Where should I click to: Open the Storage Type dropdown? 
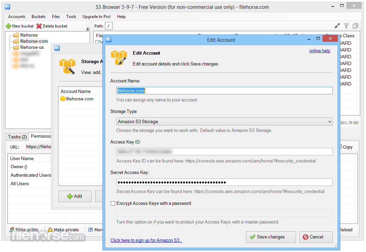coord(224,121)
